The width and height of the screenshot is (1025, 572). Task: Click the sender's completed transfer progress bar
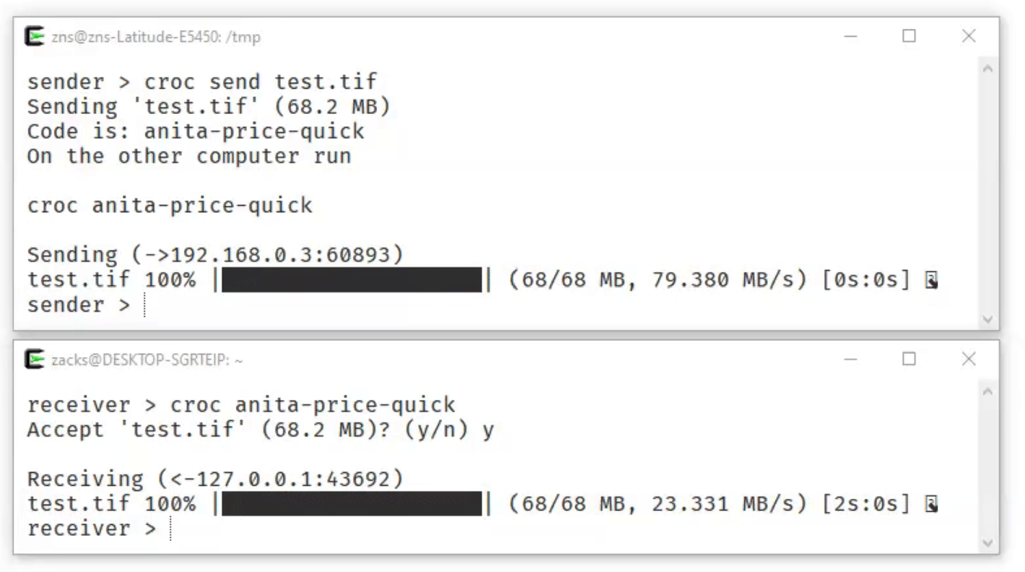(352, 279)
